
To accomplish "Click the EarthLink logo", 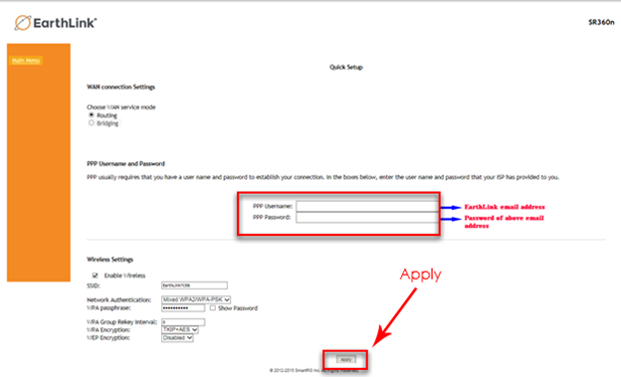I will pos(56,23).
